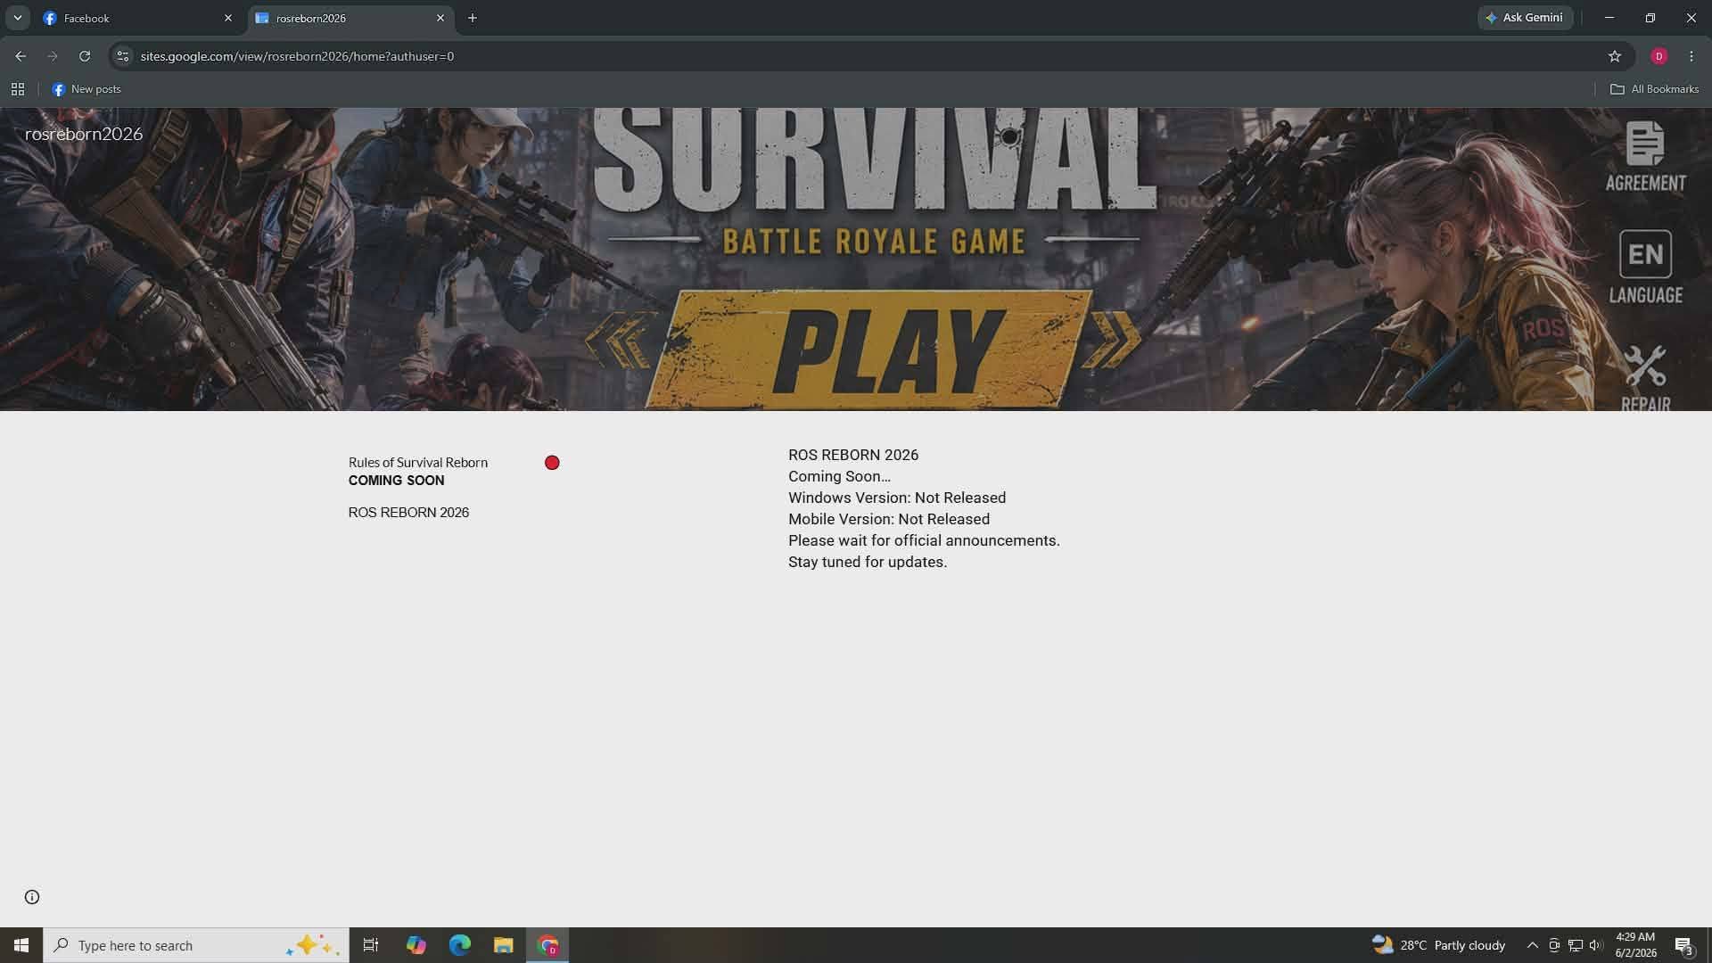Screen dimensions: 1712x963
Task: Close the rosreborn2026 tab
Action: pos(440,18)
